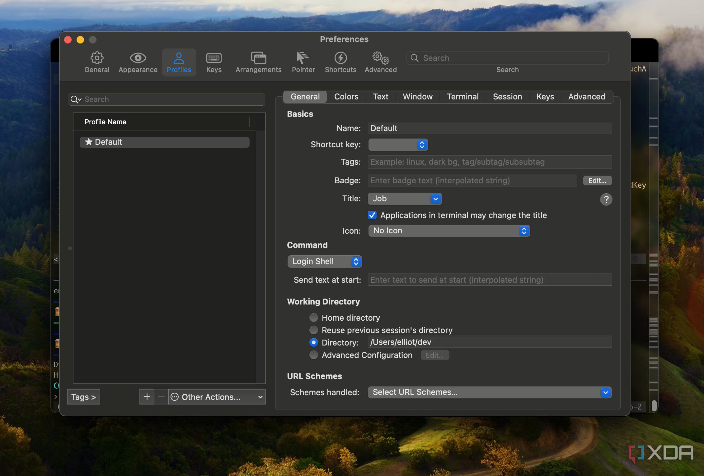Switch to the Terminal tab
Viewport: 704px width, 476px height.
coord(463,97)
